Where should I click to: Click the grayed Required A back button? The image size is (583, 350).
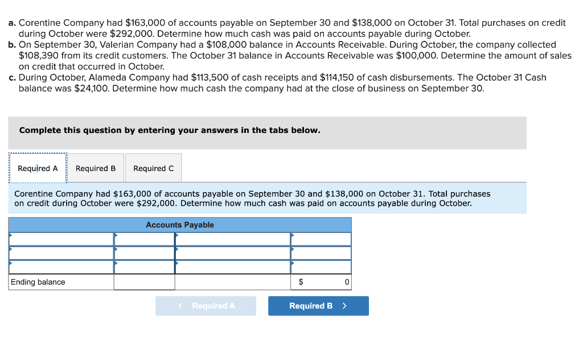206,306
